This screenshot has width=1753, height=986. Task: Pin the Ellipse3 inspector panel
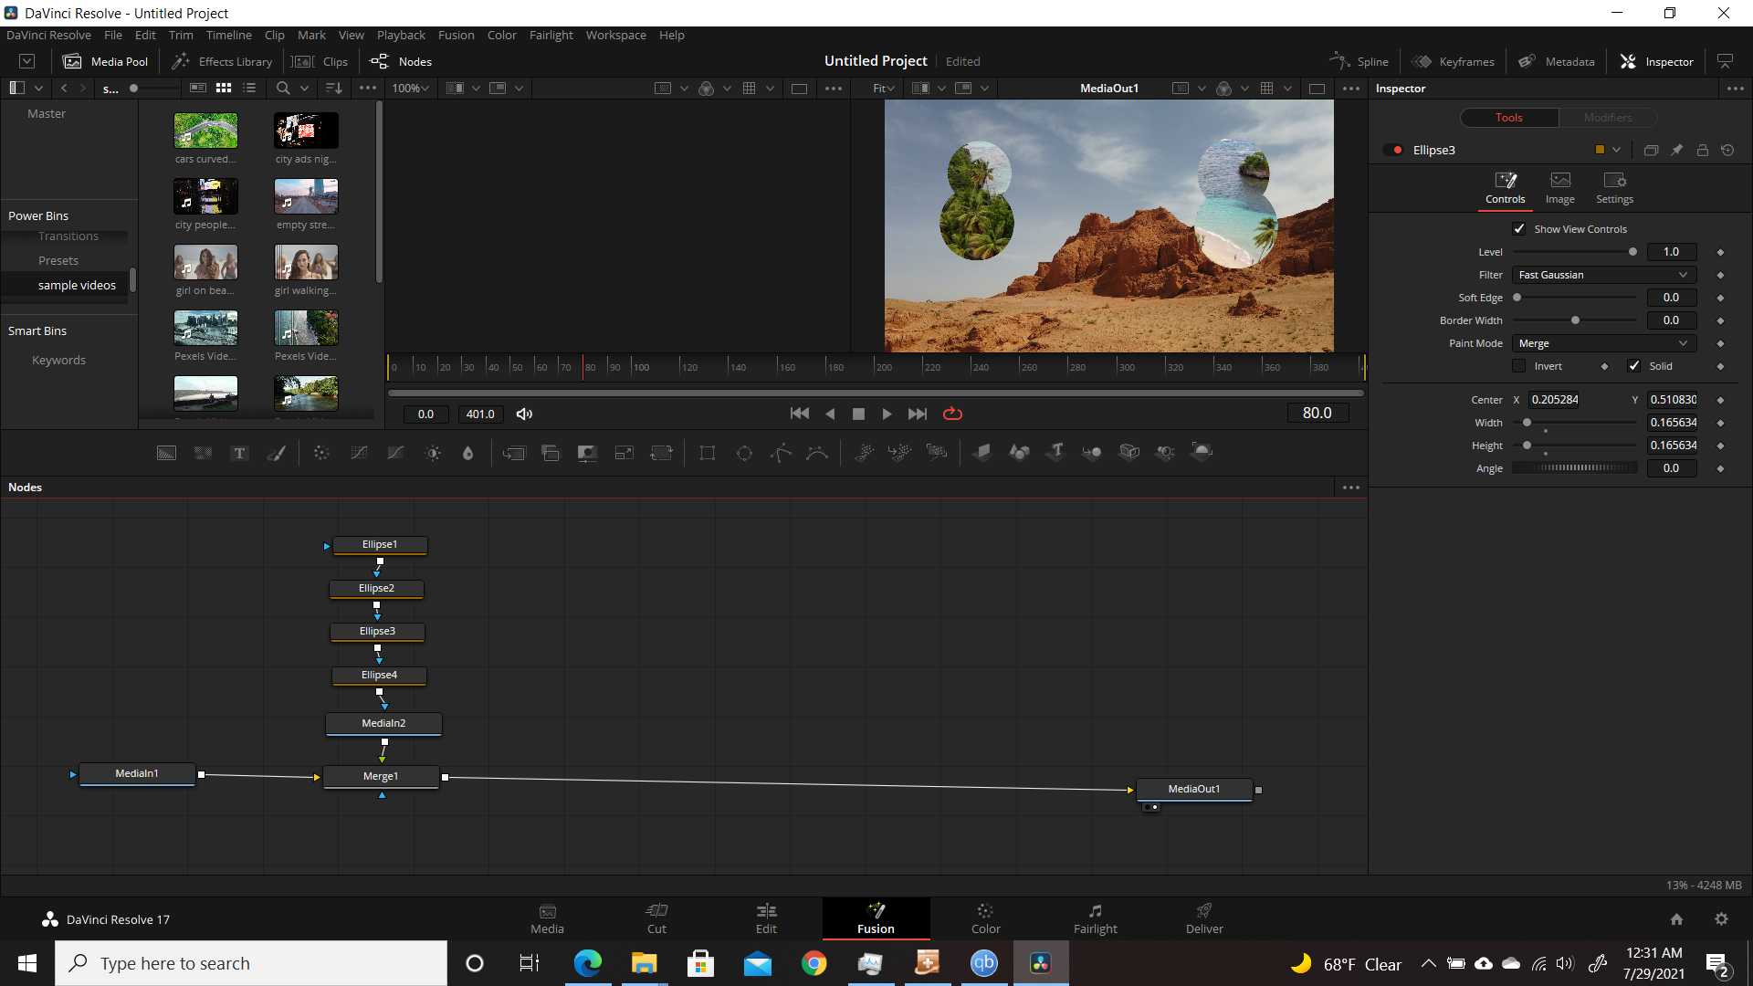click(x=1676, y=150)
